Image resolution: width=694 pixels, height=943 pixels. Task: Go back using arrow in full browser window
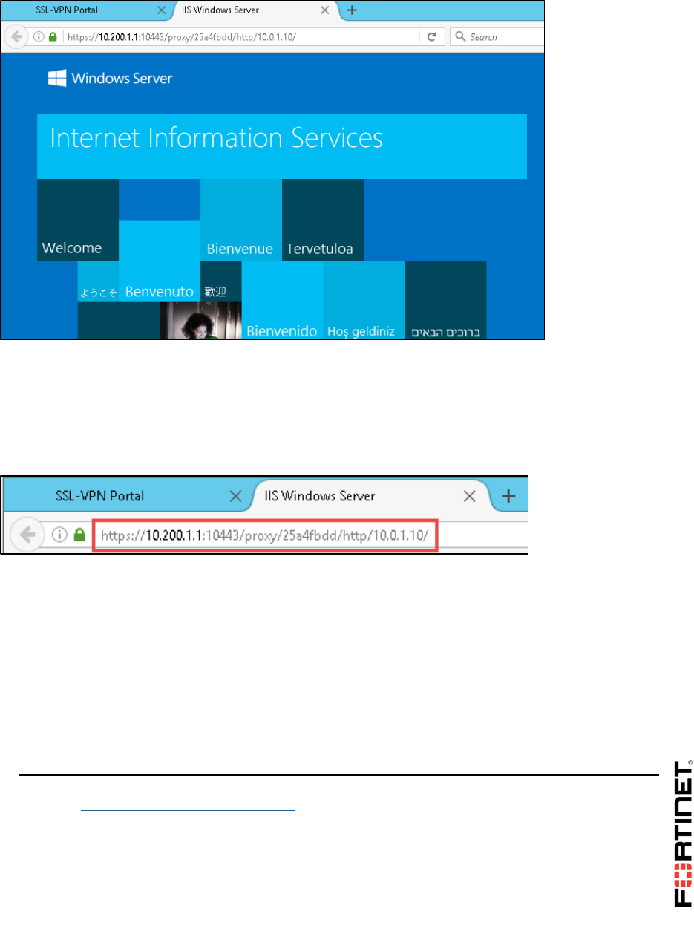point(16,36)
